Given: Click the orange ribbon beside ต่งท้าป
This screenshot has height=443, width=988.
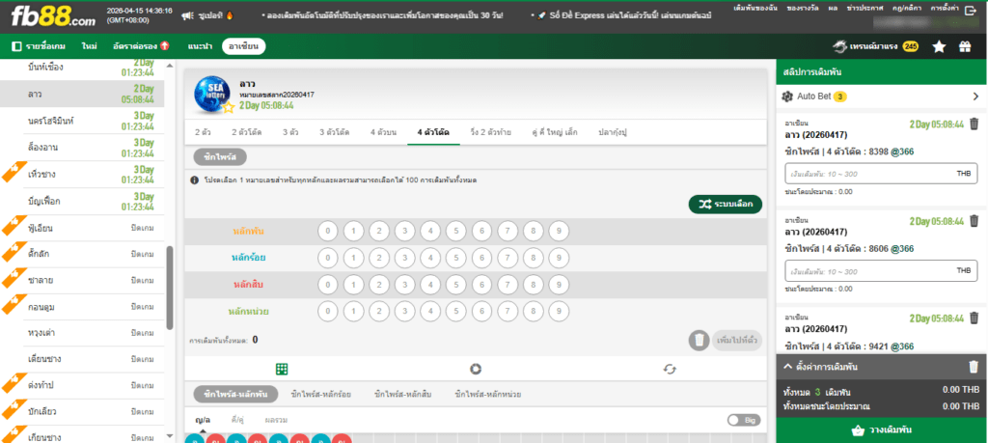Looking at the screenshot, I should tap(14, 383).
